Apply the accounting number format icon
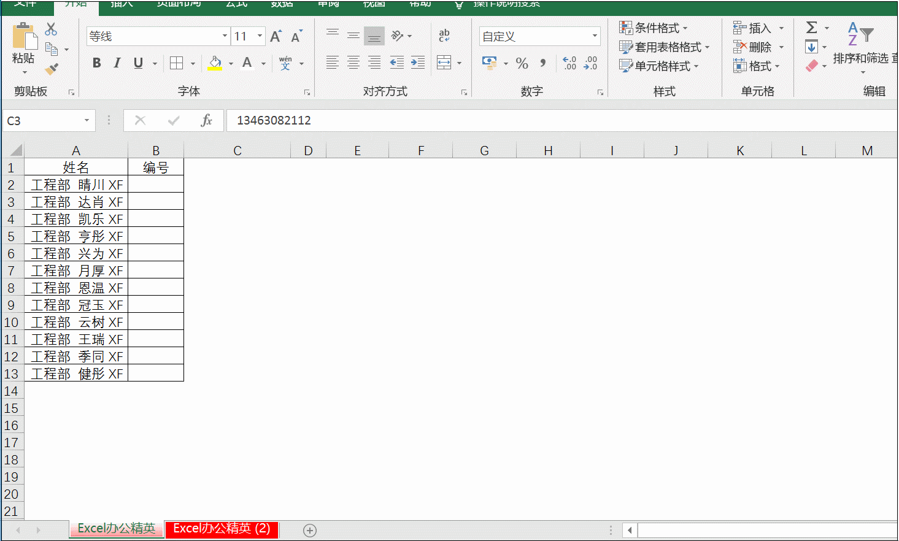Viewport: 899px width, 541px height. pyautogui.click(x=489, y=63)
